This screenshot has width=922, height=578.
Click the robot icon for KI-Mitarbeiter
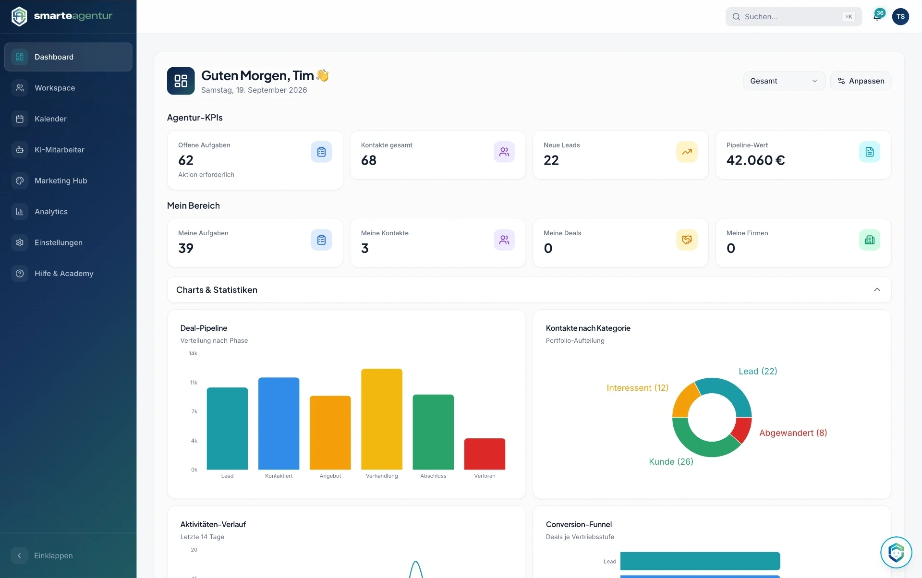coord(20,150)
